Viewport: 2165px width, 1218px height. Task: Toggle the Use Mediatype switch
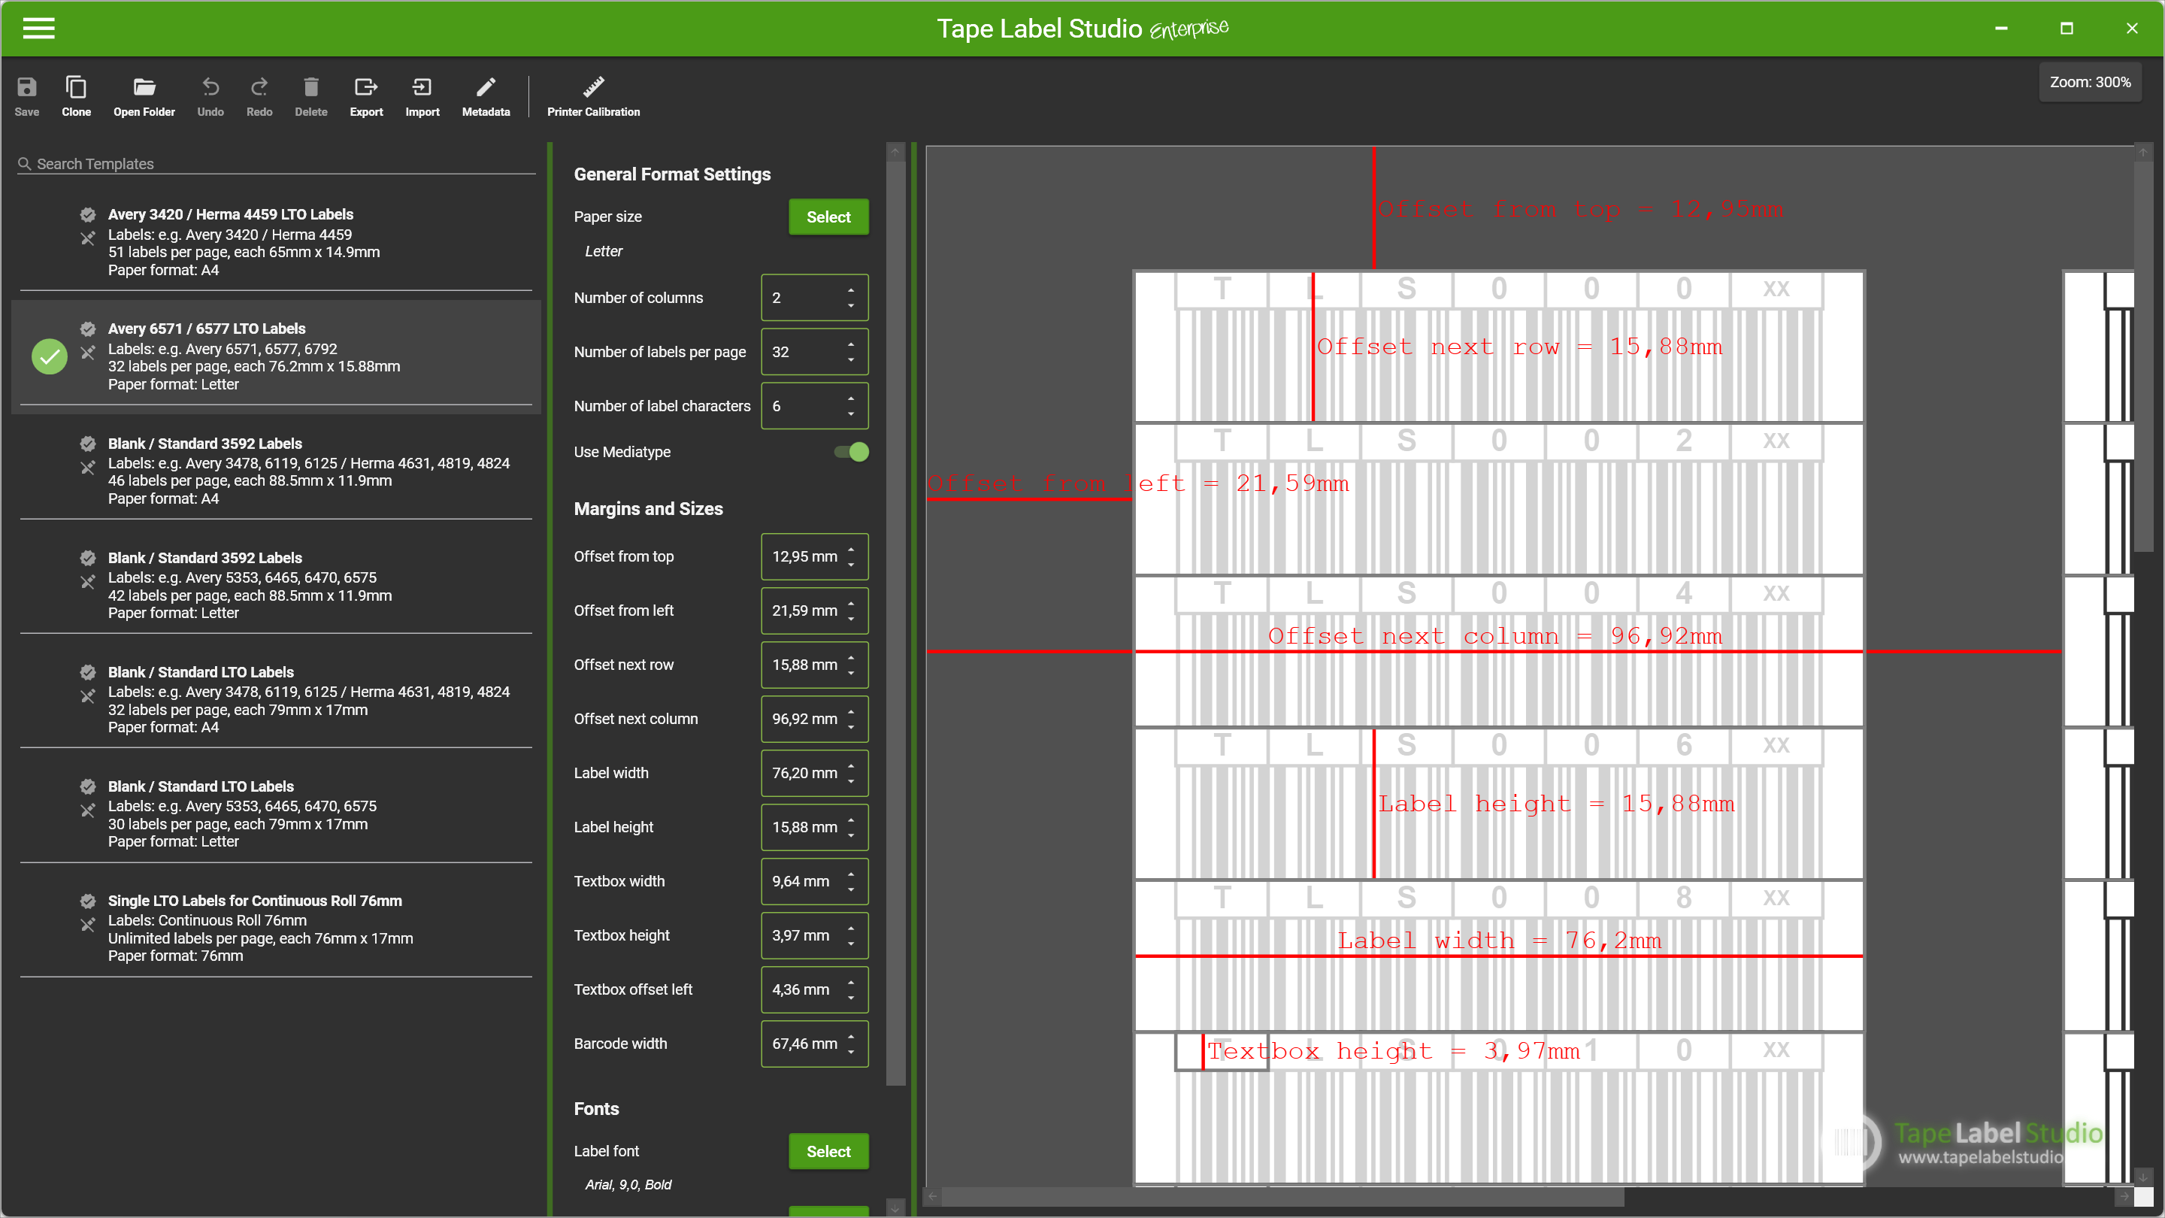tap(850, 452)
